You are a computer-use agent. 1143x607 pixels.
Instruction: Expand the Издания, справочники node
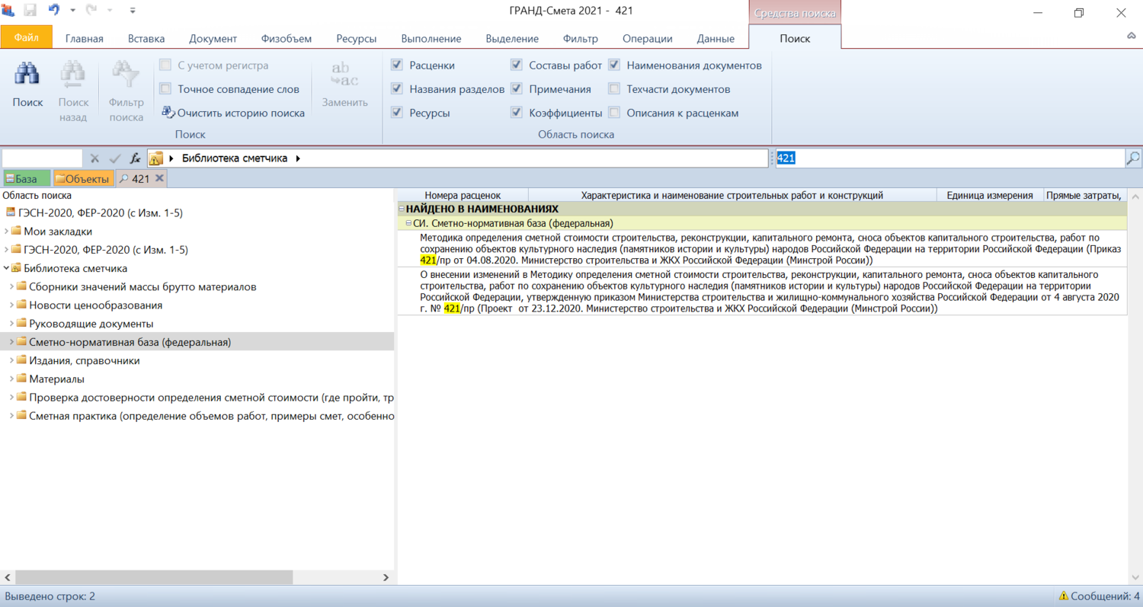[12, 360]
